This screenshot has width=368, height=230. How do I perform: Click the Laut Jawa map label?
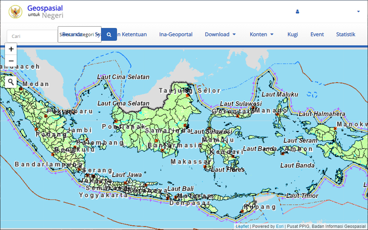127,175
